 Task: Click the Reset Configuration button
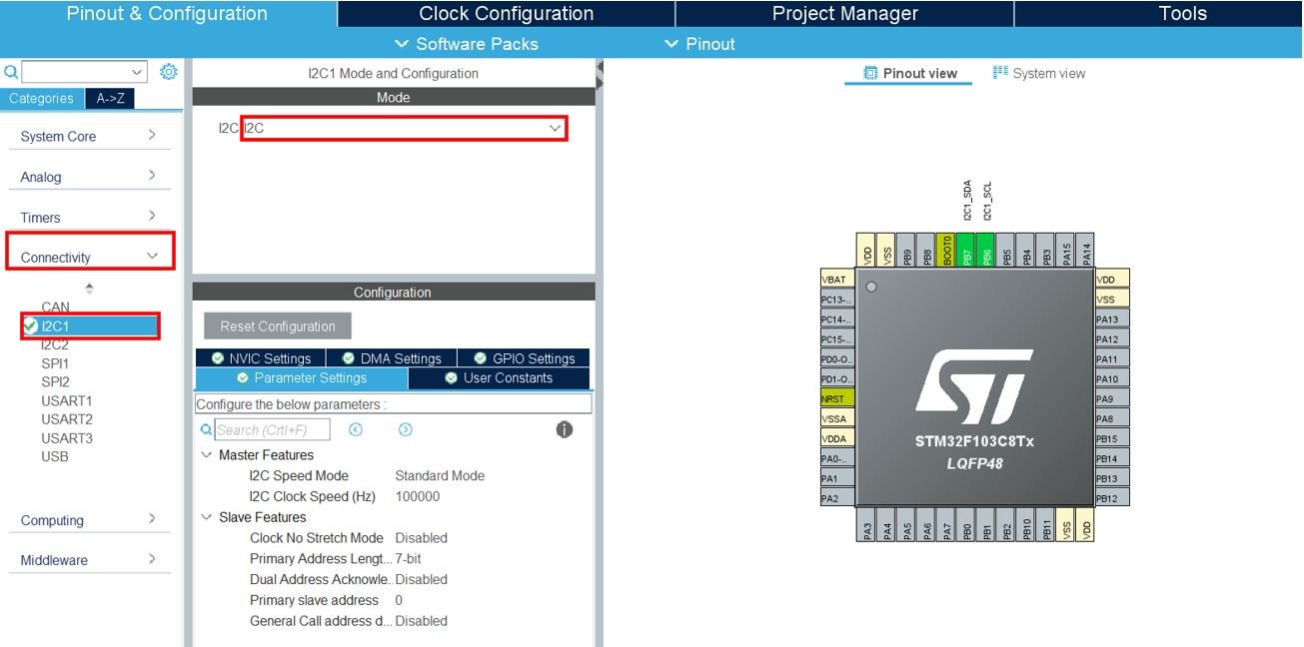pyautogui.click(x=278, y=326)
